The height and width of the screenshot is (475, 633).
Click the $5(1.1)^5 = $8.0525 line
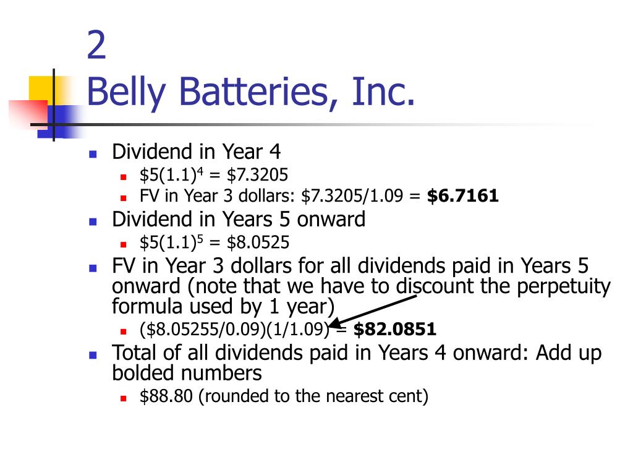pos(215,242)
